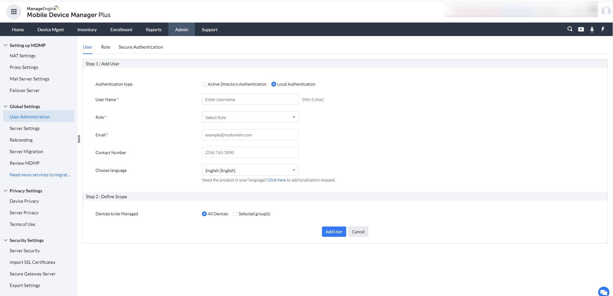Click the Cancel button
The height and width of the screenshot is (296, 613).
[x=358, y=232]
